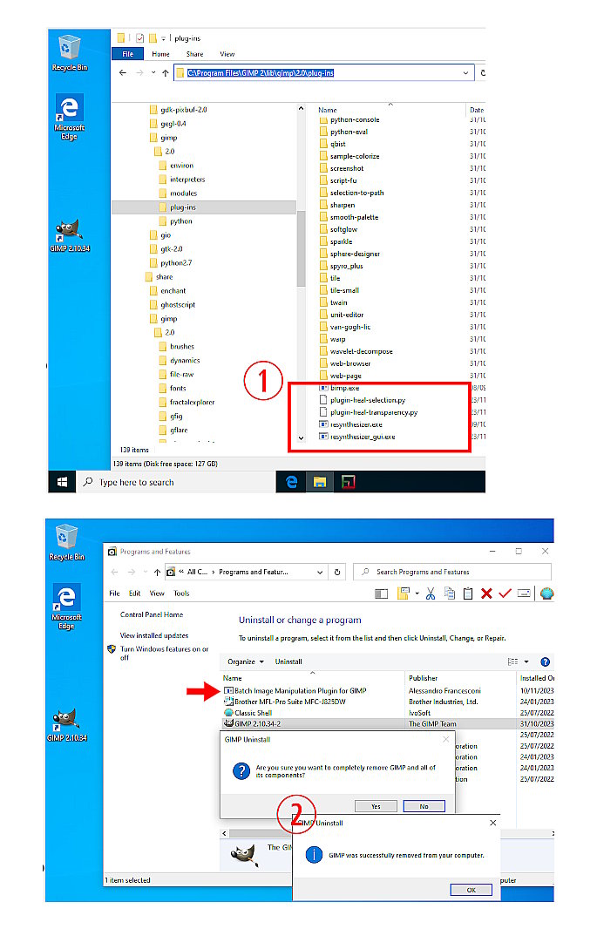Click the refresh button in Programs and Features
597x929 pixels.
(x=337, y=573)
